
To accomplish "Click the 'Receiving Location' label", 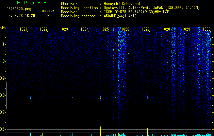I will pos(79,8).
